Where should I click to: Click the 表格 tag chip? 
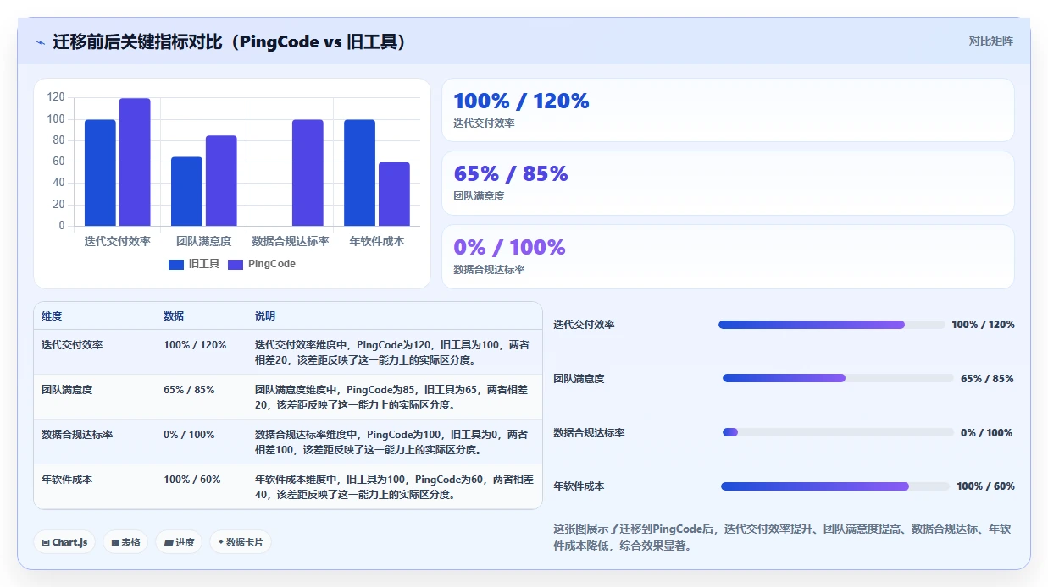(125, 542)
